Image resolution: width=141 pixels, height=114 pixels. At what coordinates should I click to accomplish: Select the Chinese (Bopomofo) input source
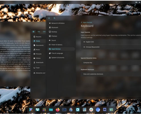pos(111,47)
